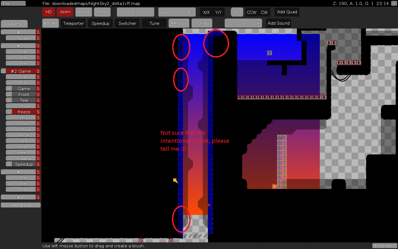This screenshot has width=398, height=249.
Task: Rotate brush clockwise with CW
Action: (264, 12)
